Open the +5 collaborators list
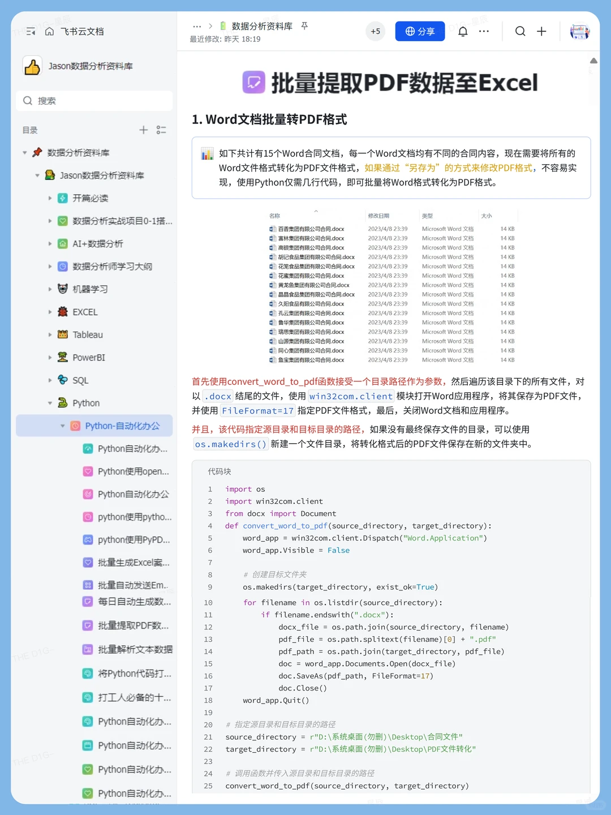Screen dimensions: 611x815 375,31
